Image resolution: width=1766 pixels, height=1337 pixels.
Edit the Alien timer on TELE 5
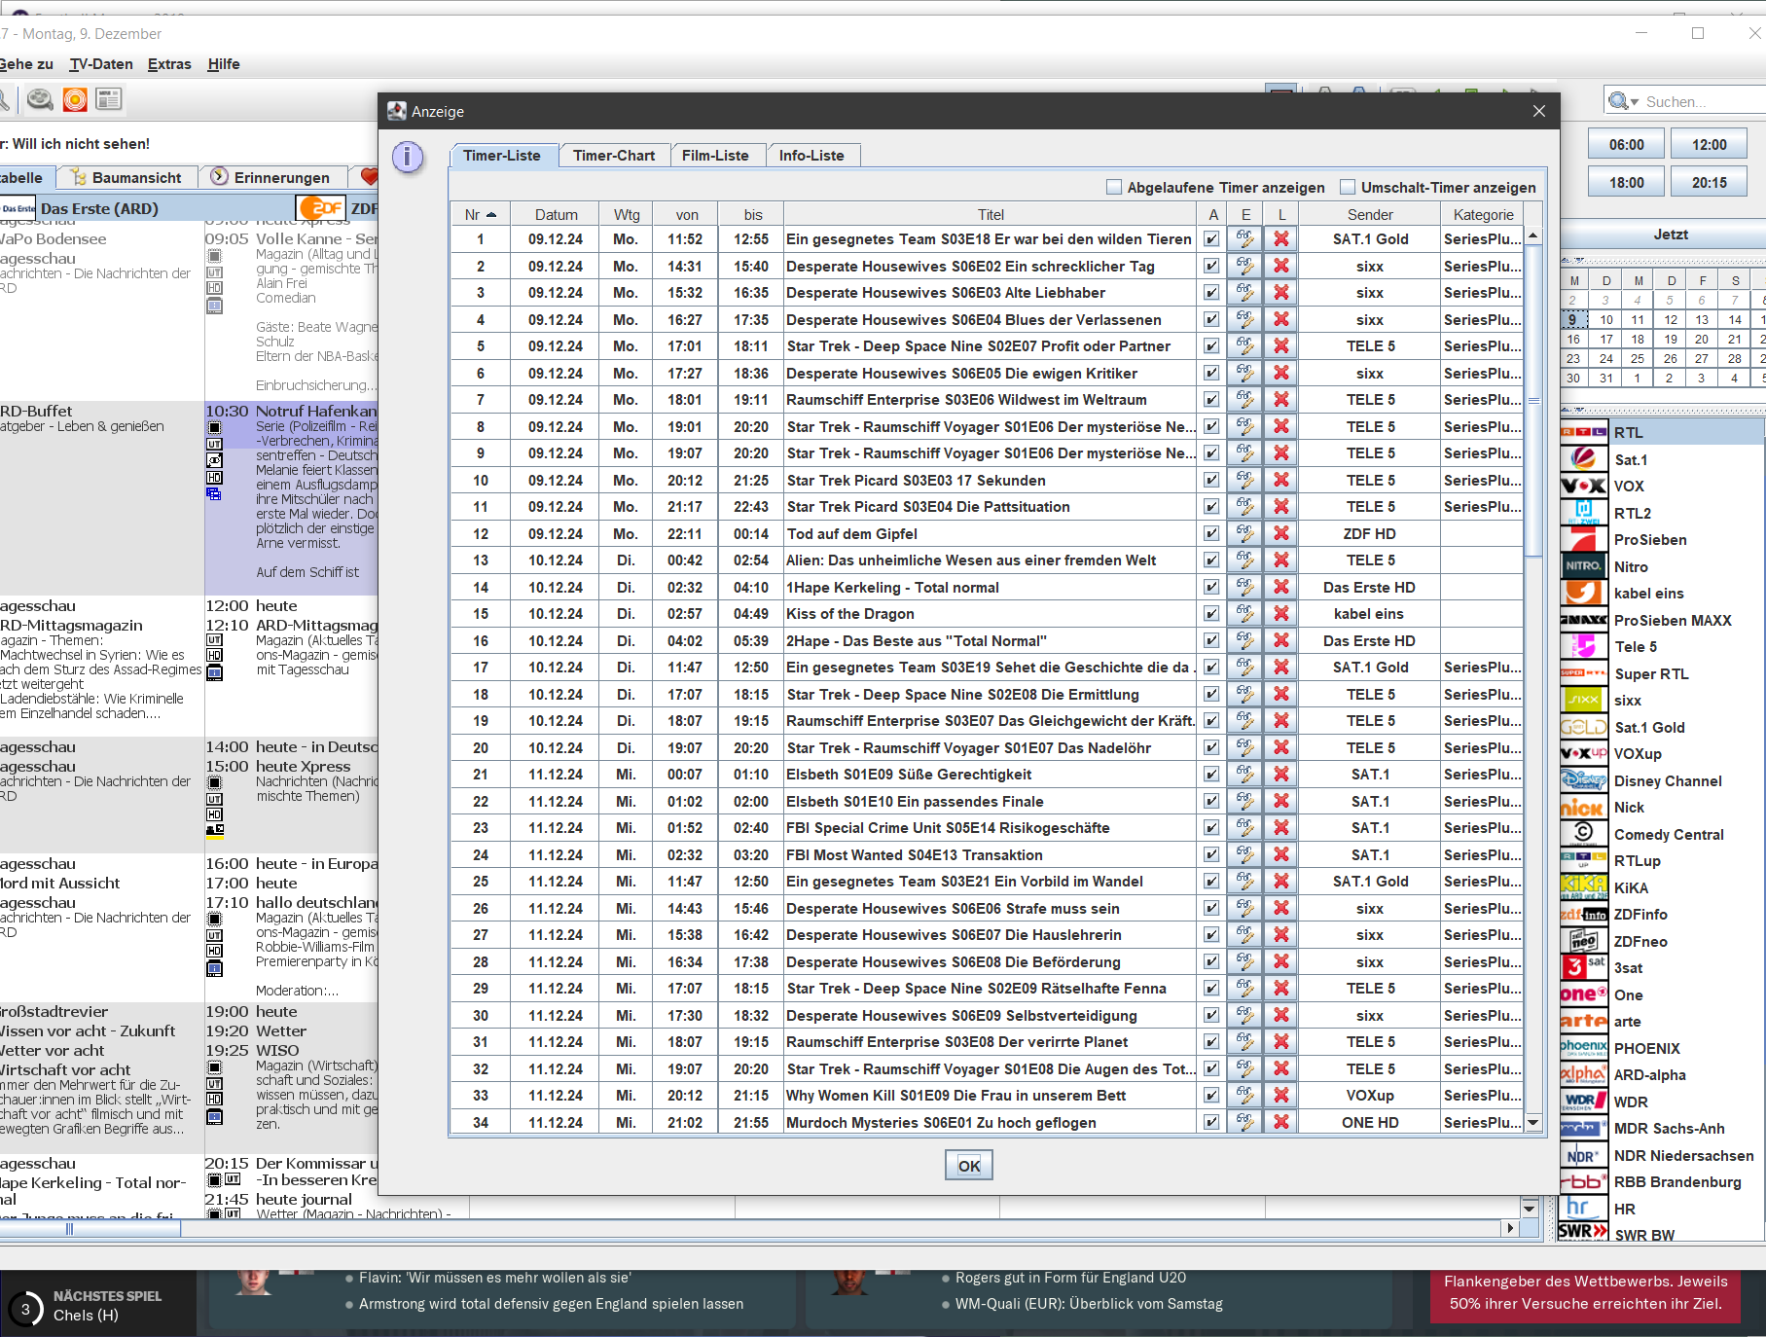1245,560
